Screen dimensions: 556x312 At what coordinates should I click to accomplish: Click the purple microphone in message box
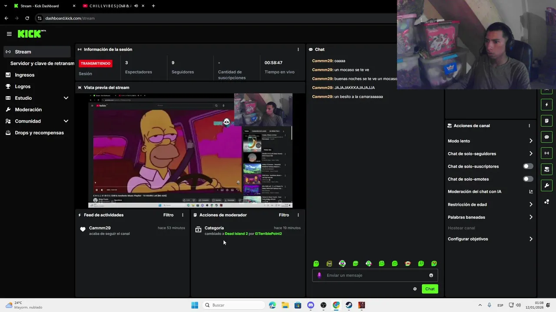(x=319, y=275)
